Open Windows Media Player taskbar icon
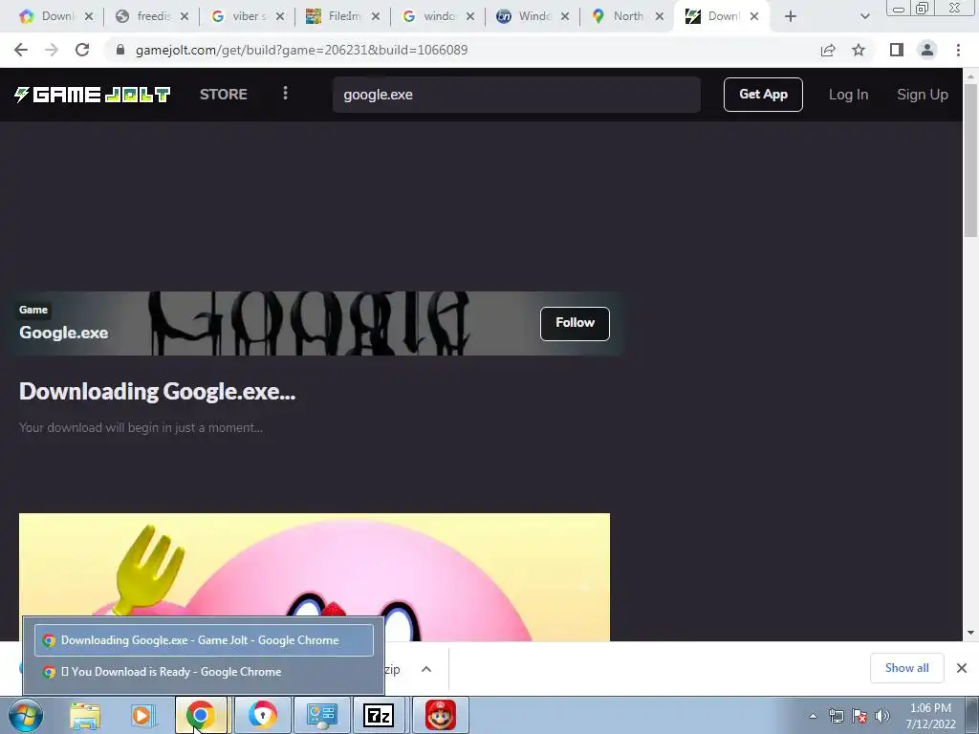The width and height of the screenshot is (979, 734). (142, 715)
